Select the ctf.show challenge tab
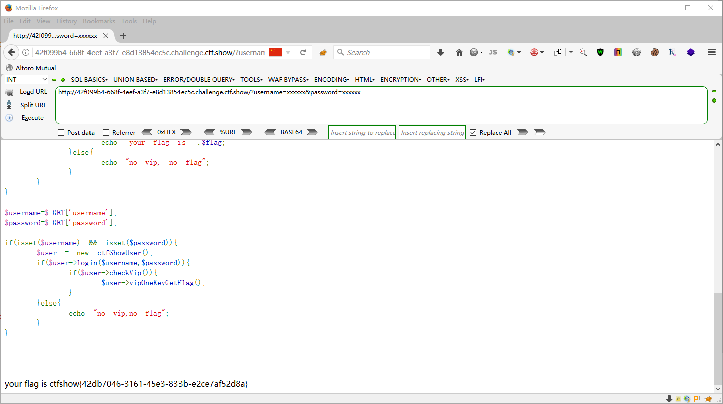723x404 pixels. [55, 36]
